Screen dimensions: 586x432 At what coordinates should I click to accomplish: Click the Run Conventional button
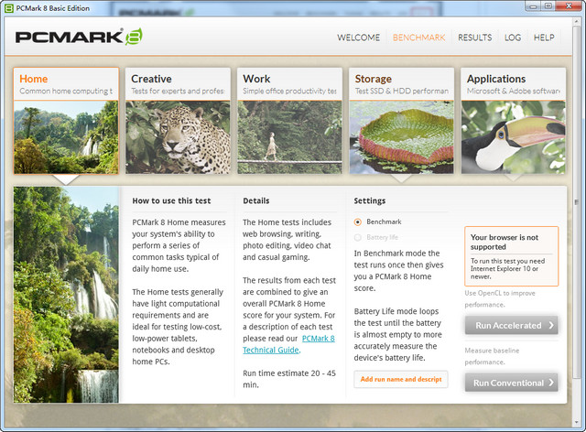[512, 383]
